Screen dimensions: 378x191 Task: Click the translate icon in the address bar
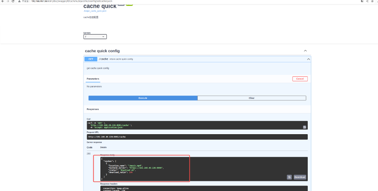point(362,1)
